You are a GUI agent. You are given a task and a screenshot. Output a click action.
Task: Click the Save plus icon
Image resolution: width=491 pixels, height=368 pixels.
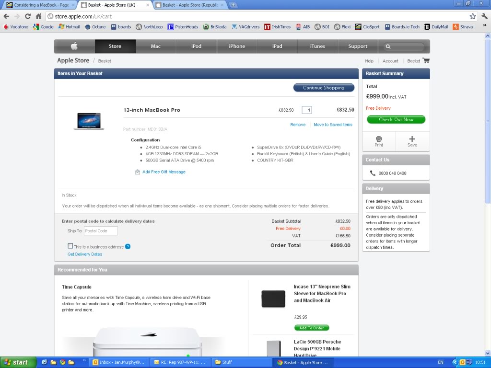(x=412, y=139)
